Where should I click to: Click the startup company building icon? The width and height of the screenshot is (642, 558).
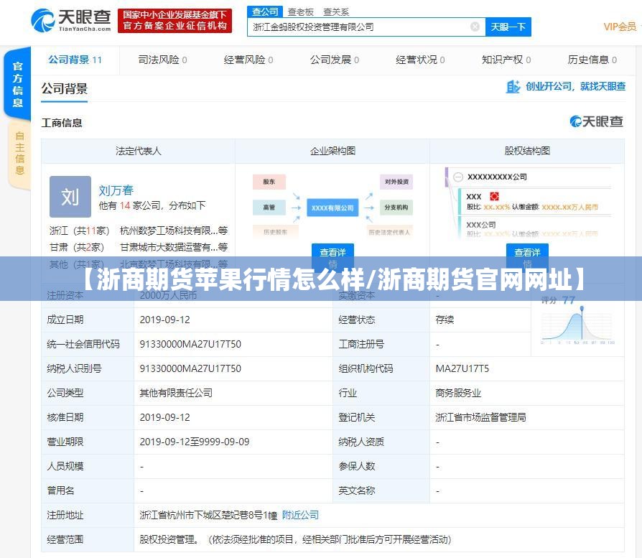point(513,87)
